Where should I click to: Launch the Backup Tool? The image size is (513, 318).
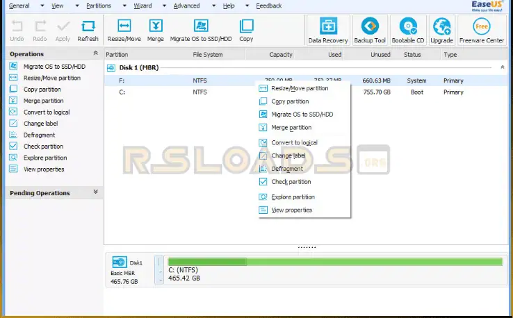370,30
